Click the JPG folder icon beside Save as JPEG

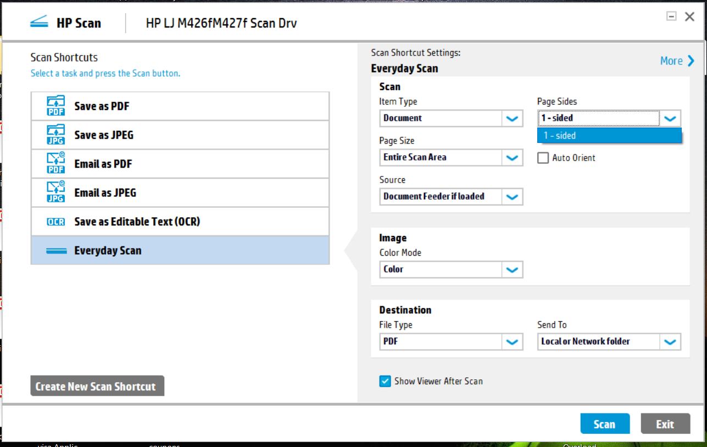pyautogui.click(x=56, y=135)
